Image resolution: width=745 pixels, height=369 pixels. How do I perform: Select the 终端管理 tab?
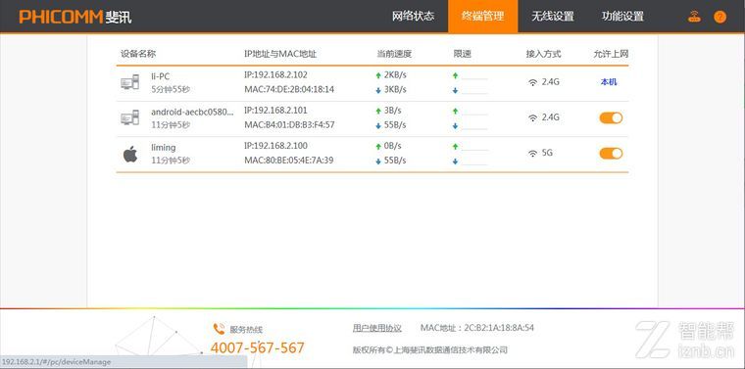(482, 16)
